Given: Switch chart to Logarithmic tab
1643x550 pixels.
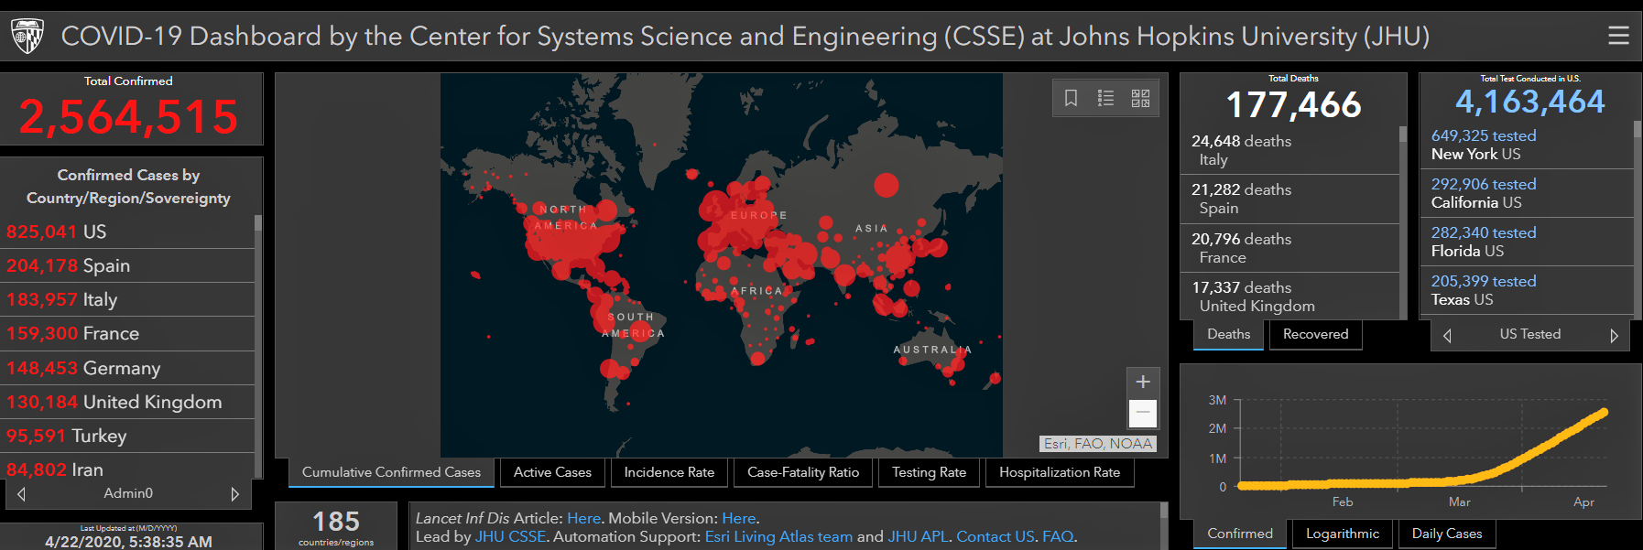Looking at the screenshot, I should [x=1342, y=534].
